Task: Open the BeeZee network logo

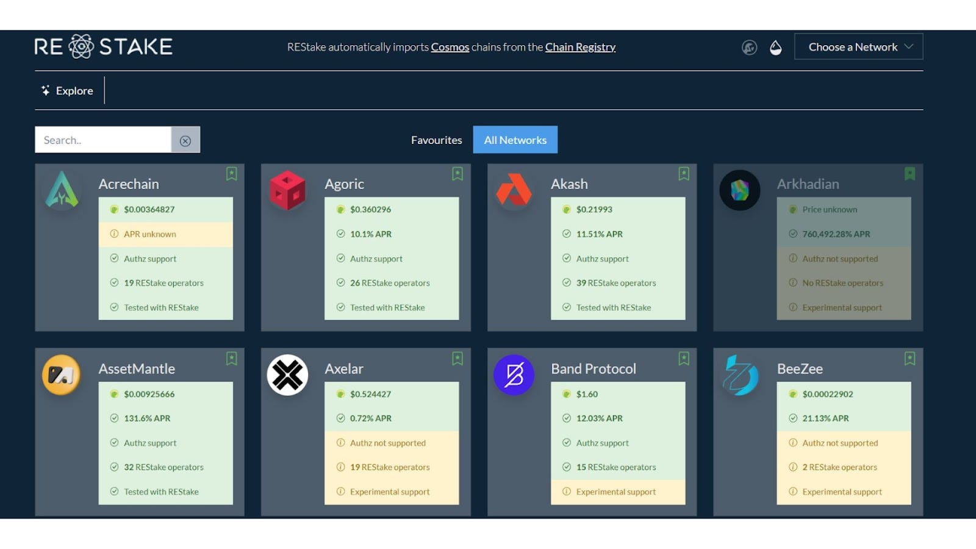Action: (x=740, y=375)
